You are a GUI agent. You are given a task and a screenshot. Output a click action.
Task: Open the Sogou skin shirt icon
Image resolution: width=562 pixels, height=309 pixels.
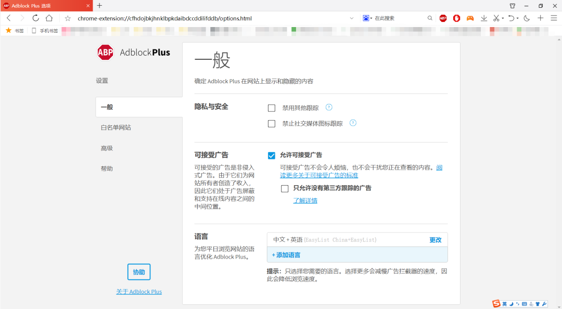pyautogui.click(x=538, y=304)
